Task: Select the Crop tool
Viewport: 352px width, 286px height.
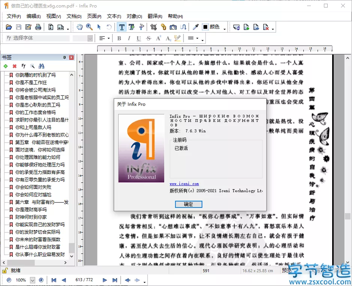Action: [154, 27]
